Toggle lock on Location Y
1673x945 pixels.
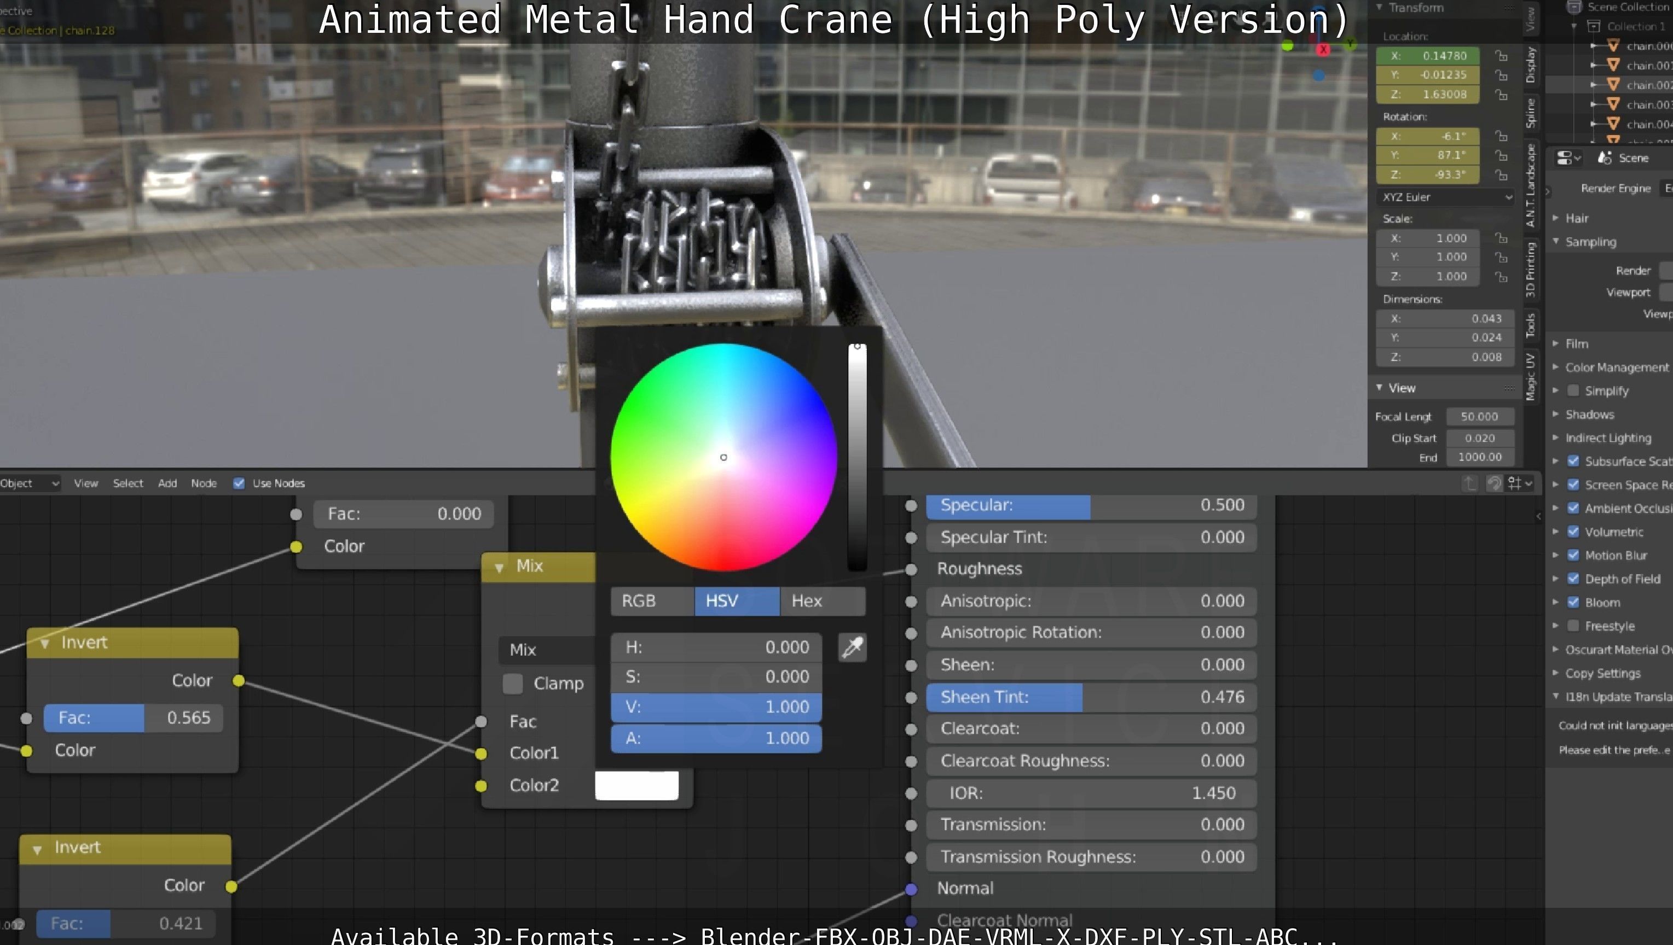1501,74
